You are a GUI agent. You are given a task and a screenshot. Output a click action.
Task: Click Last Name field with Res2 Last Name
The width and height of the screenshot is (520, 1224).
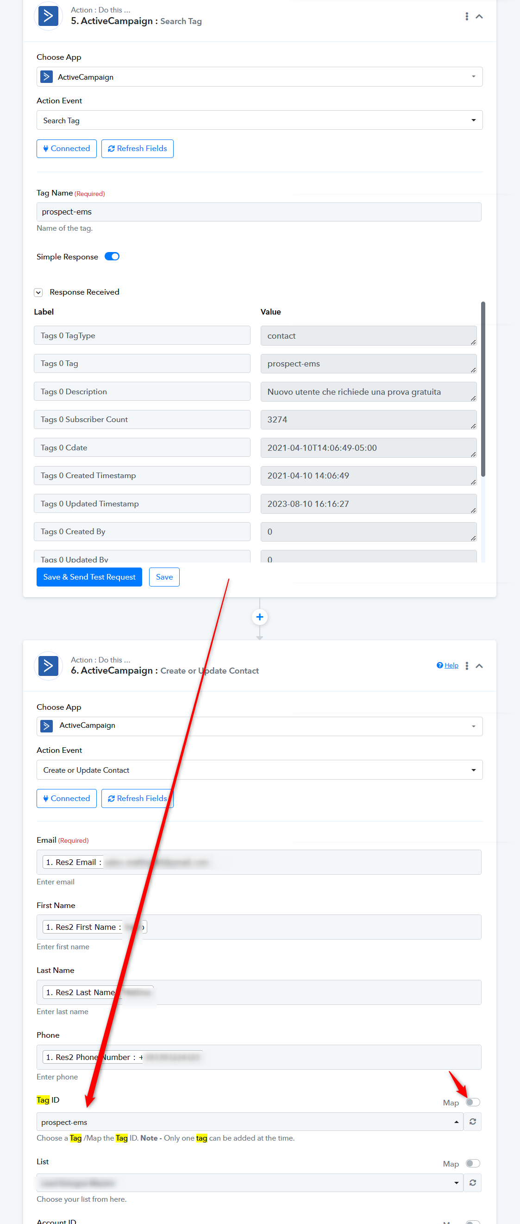[259, 992]
